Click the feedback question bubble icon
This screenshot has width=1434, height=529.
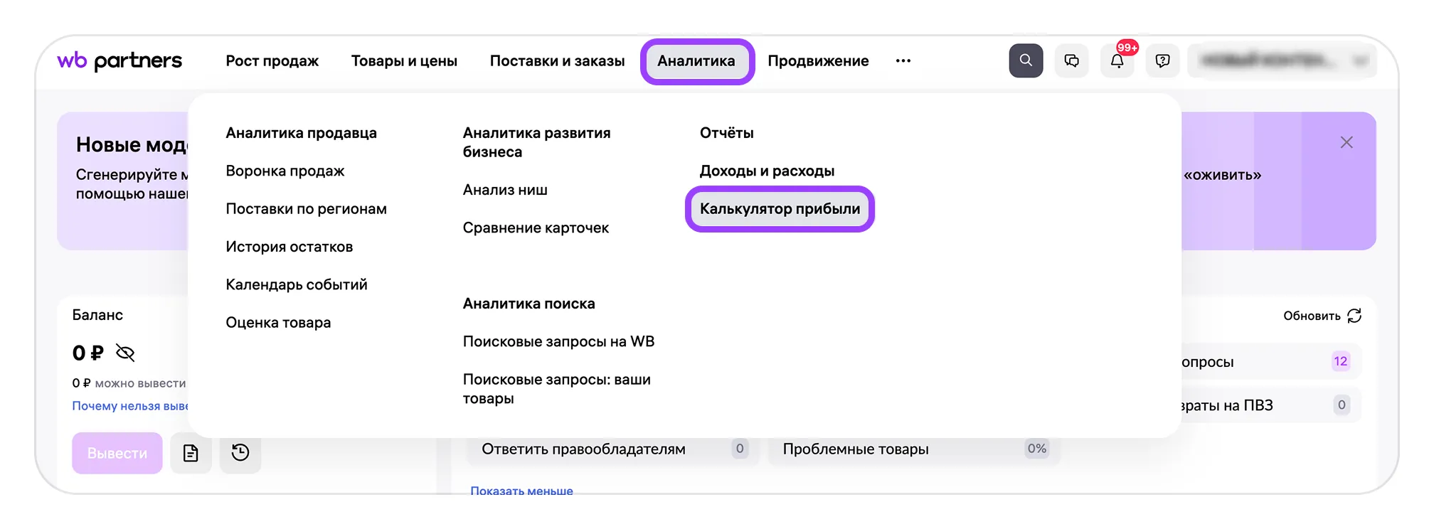click(x=1162, y=60)
